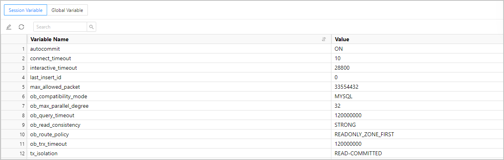Click the READ-COMMITTED value cell

(x=358, y=153)
